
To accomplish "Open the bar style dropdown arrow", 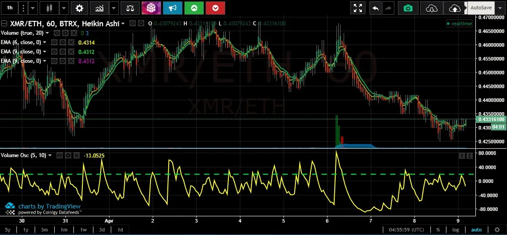I will pyautogui.click(x=64, y=8).
